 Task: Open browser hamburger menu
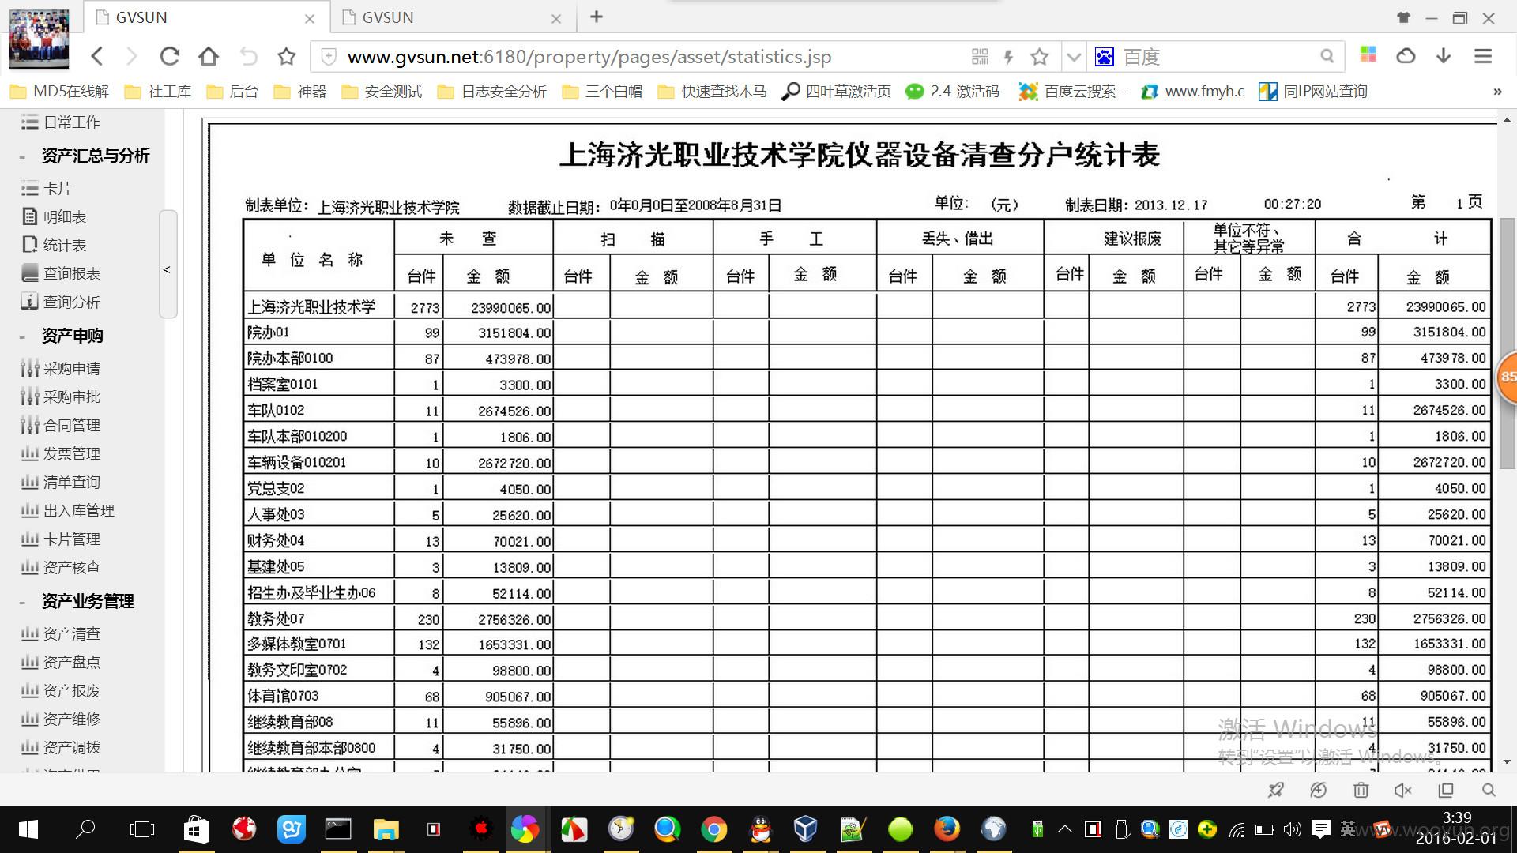coord(1483,56)
